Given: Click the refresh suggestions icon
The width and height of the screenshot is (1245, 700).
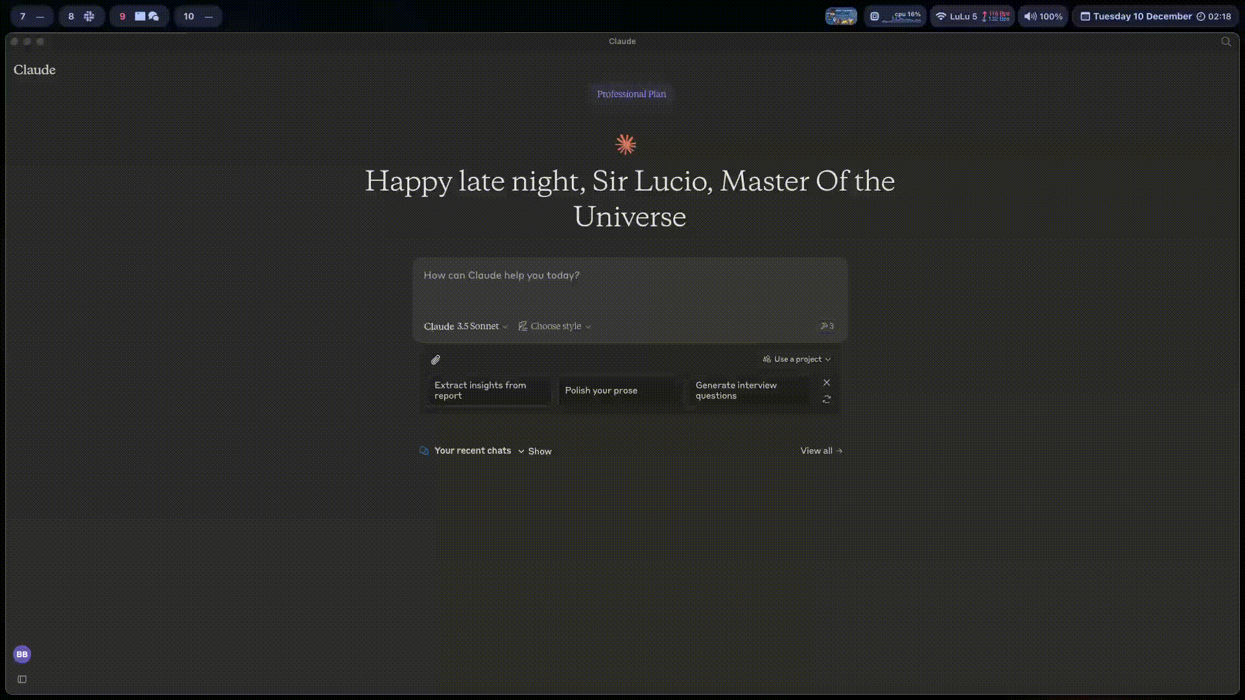Looking at the screenshot, I should tap(826, 400).
